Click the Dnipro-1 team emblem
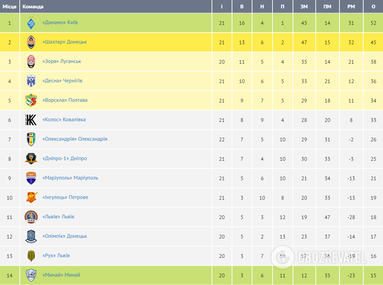 click(31, 159)
